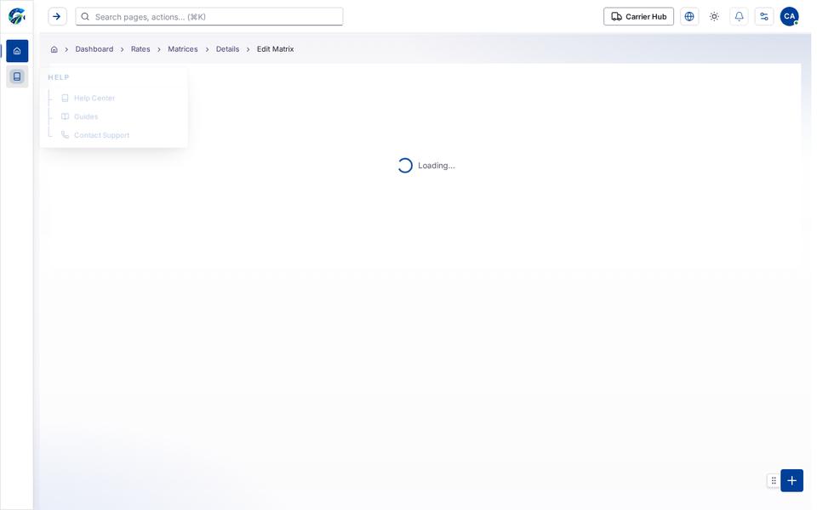
Task: Click the Edit Matrix breadcrumb
Action: click(x=276, y=49)
